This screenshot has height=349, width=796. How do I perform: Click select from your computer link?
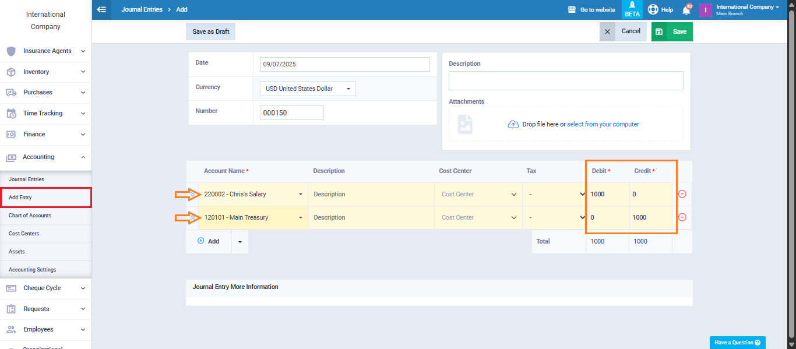click(x=603, y=124)
